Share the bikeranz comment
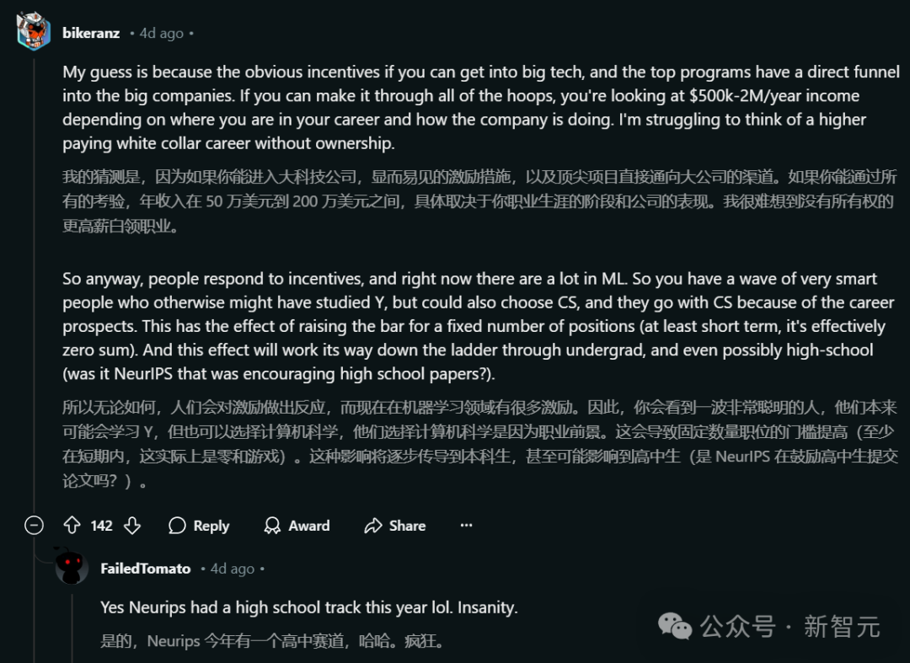910x663 pixels. 394,526
